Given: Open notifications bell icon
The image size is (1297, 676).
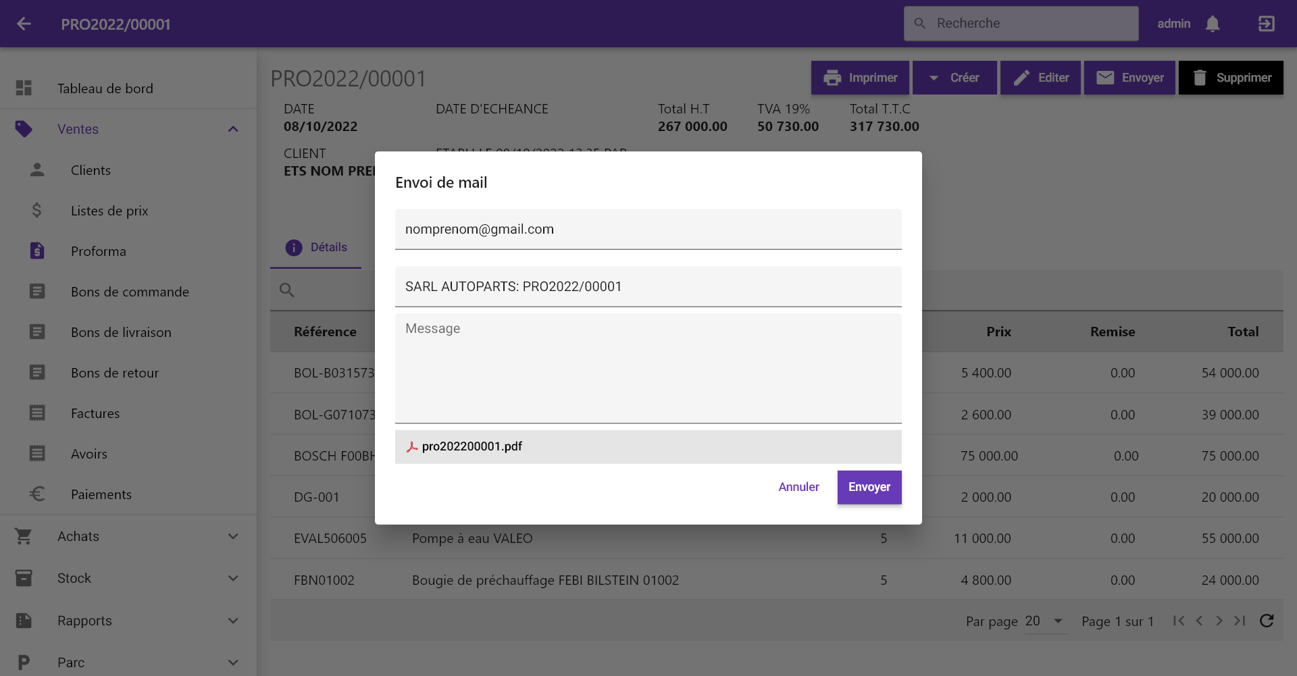Looking at the screenshot, I should click(1213, 24).
